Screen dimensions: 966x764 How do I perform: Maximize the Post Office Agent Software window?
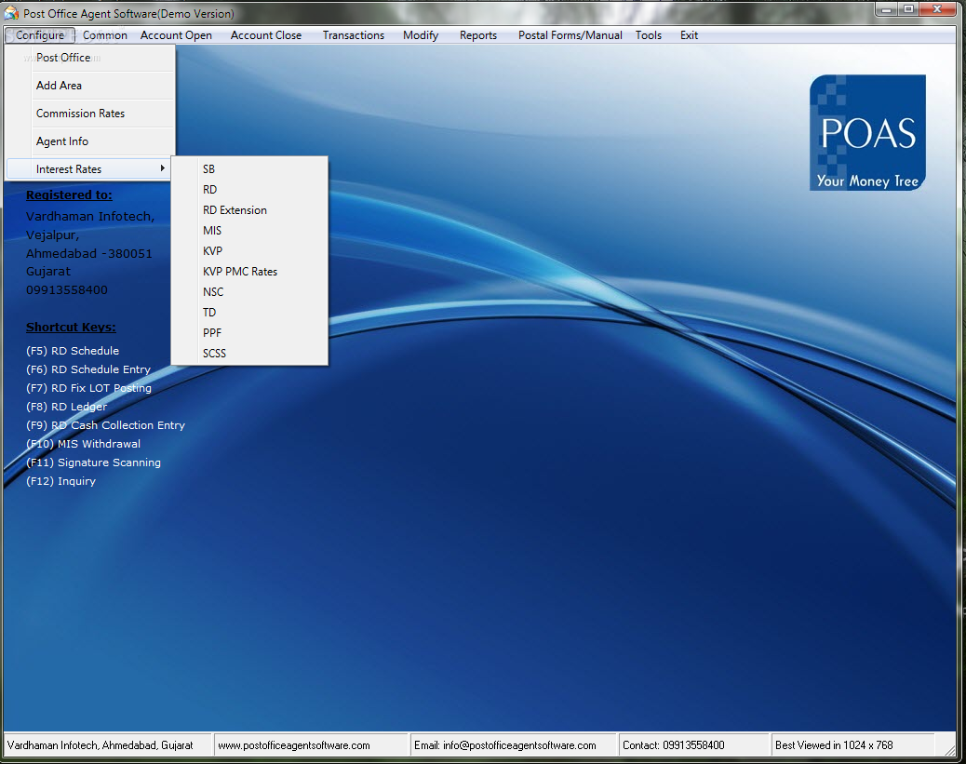click(x=908, y=9)
